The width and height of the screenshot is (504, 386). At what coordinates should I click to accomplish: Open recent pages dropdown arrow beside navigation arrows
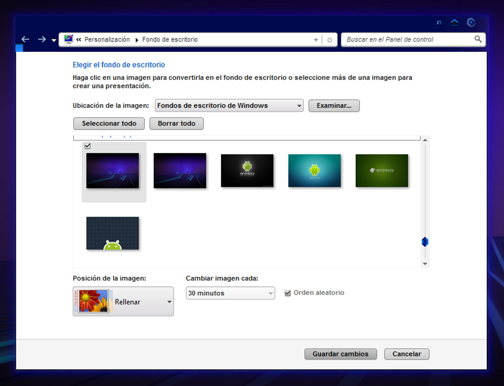54,41
